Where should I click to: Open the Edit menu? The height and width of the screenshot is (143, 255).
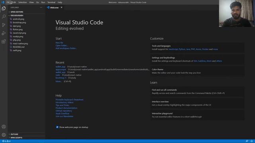tap(14, 2)
